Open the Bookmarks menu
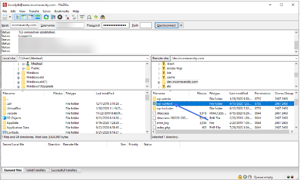The height and width of the screenshot is (180, 300). click(x=62, y=11)
